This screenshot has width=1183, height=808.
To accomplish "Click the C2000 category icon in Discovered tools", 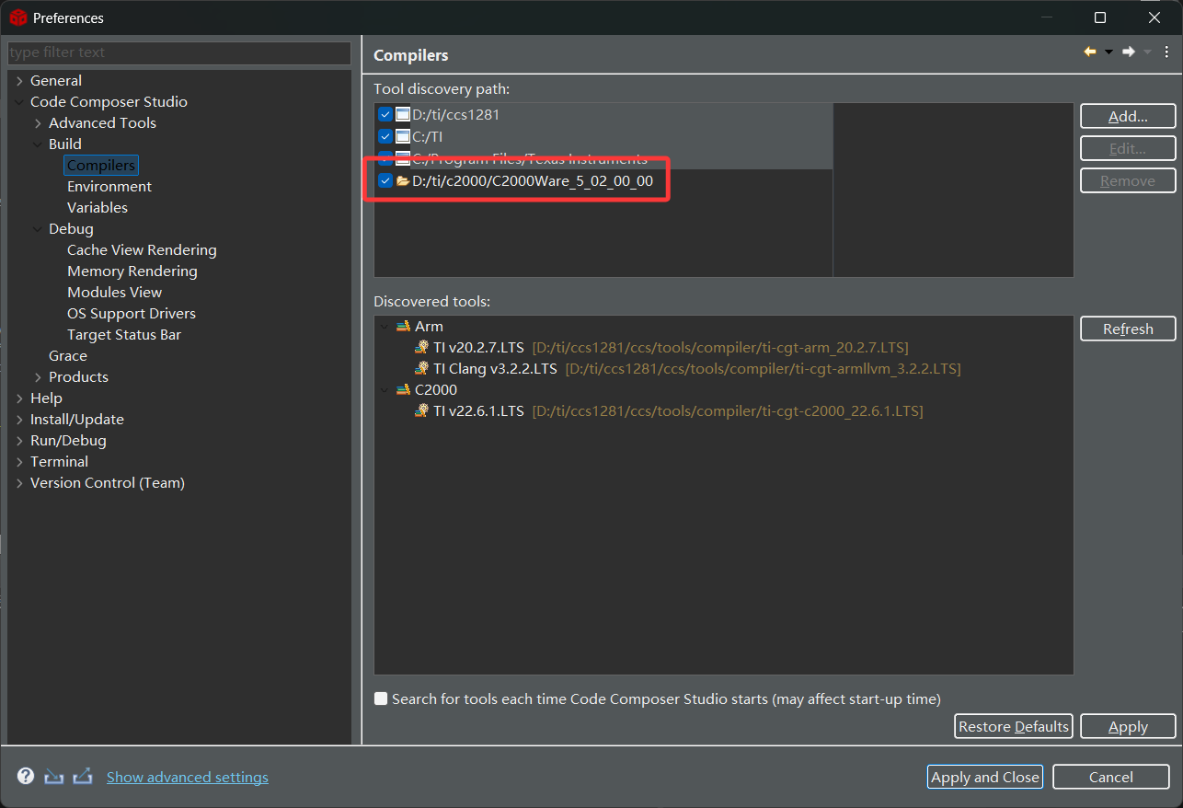I will pos(404,390).
